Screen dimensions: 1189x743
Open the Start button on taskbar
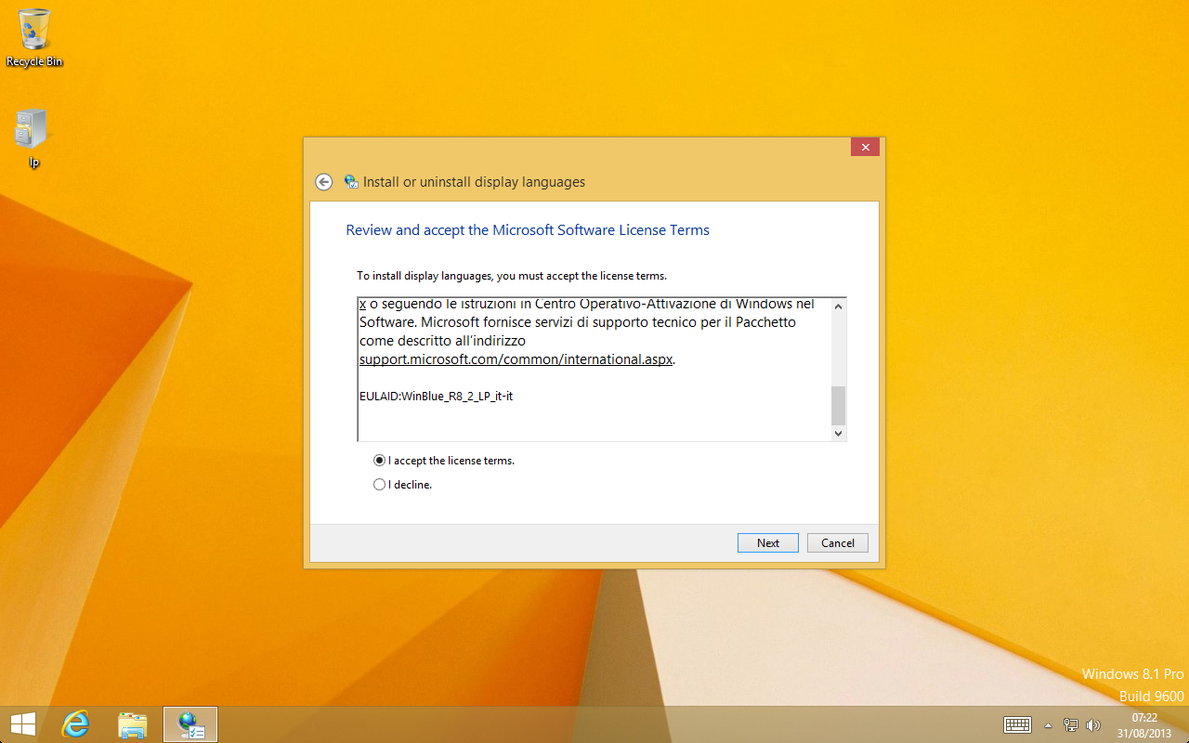pos(23,724)
